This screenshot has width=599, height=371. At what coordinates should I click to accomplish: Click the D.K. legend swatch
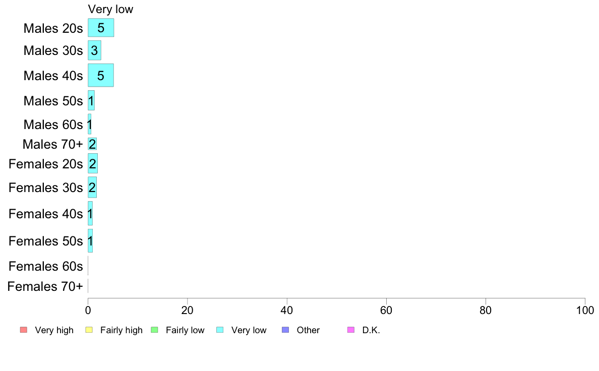click(x=351, y=330)
